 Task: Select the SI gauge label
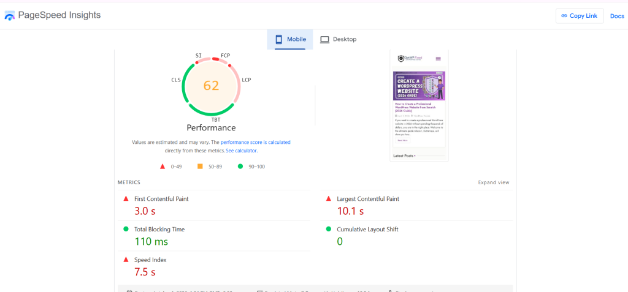pos(198,55)
